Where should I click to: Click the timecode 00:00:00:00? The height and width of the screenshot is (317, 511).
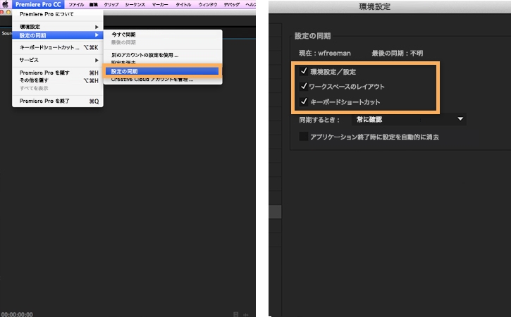click(x=17, y=314)
